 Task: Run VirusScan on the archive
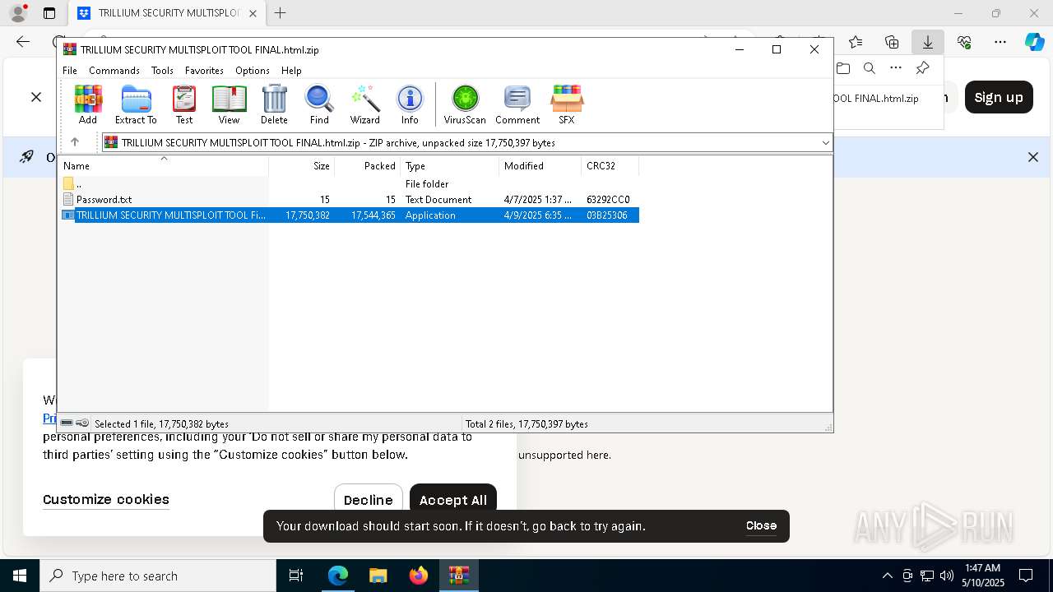pyautogui.click(x=465, y=104)
